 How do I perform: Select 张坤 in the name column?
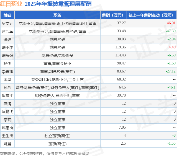pyautogui.click(x=7, y=40)
